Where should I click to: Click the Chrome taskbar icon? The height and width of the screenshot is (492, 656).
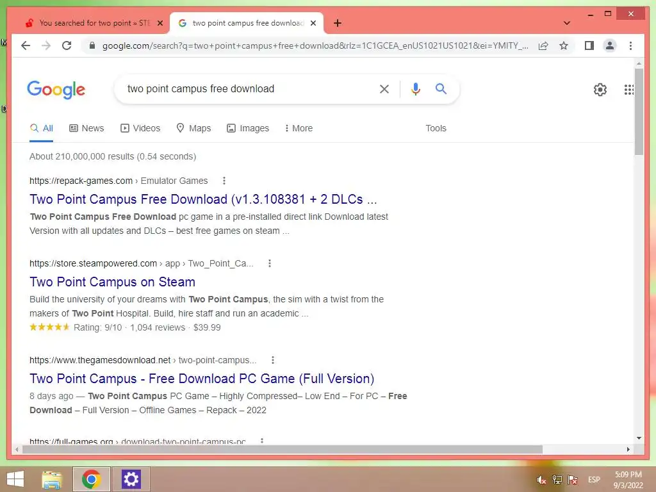click(x=91, y=479)
